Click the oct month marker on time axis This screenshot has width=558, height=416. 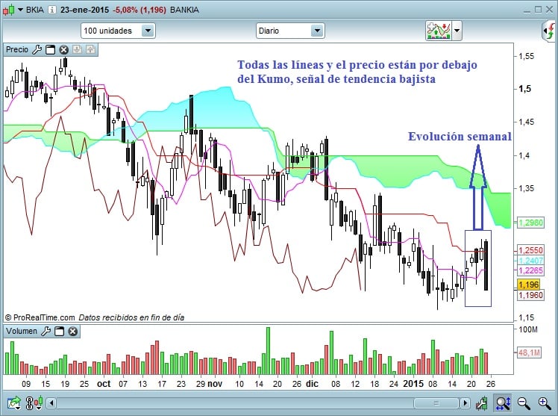tap(104, 384)
